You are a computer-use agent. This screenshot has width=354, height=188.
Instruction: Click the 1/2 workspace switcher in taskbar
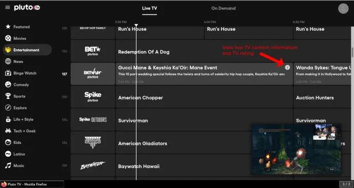point(346,184)
